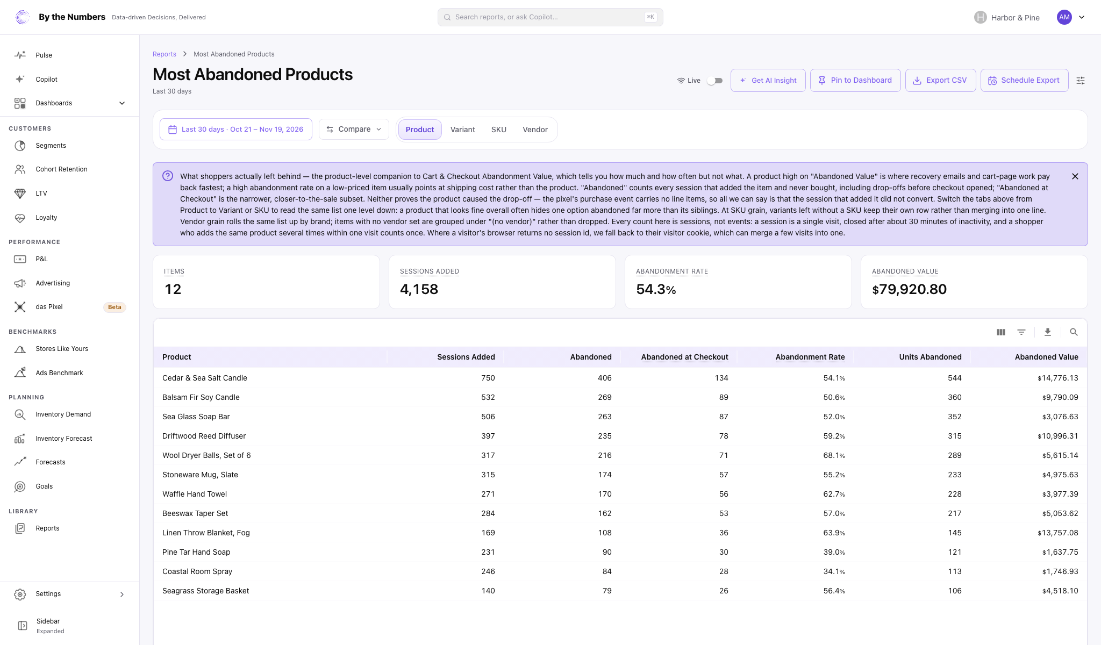Click Schedule Export button
This screenshot has height=645, width=1101.
[1025, 81]
